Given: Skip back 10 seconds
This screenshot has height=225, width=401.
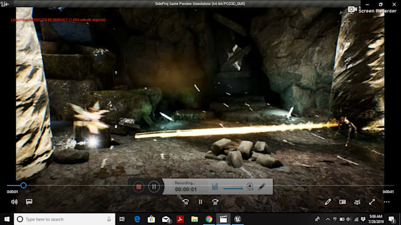Looking at the screenshot, I should (x=186, y=202).
